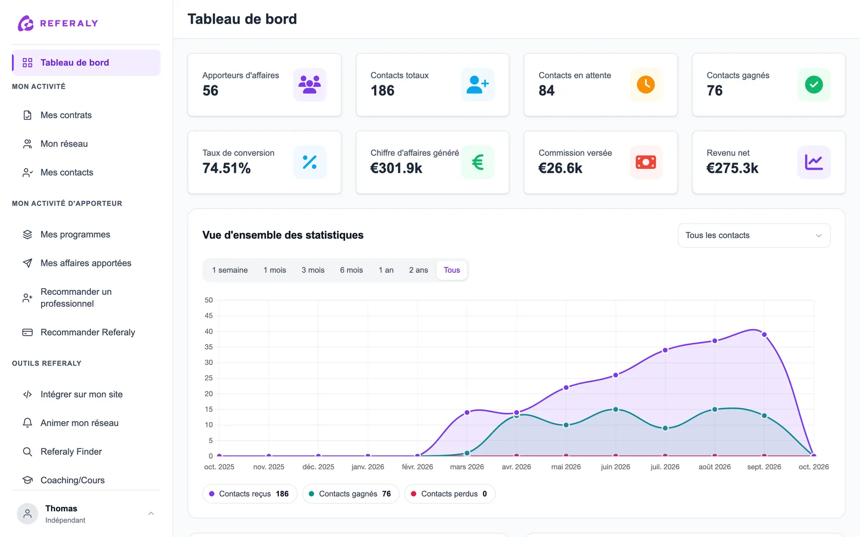This screenshot has width=860, height=537.
Task: Click the sept. 2026 purple data point
Action: pos(764,335)
